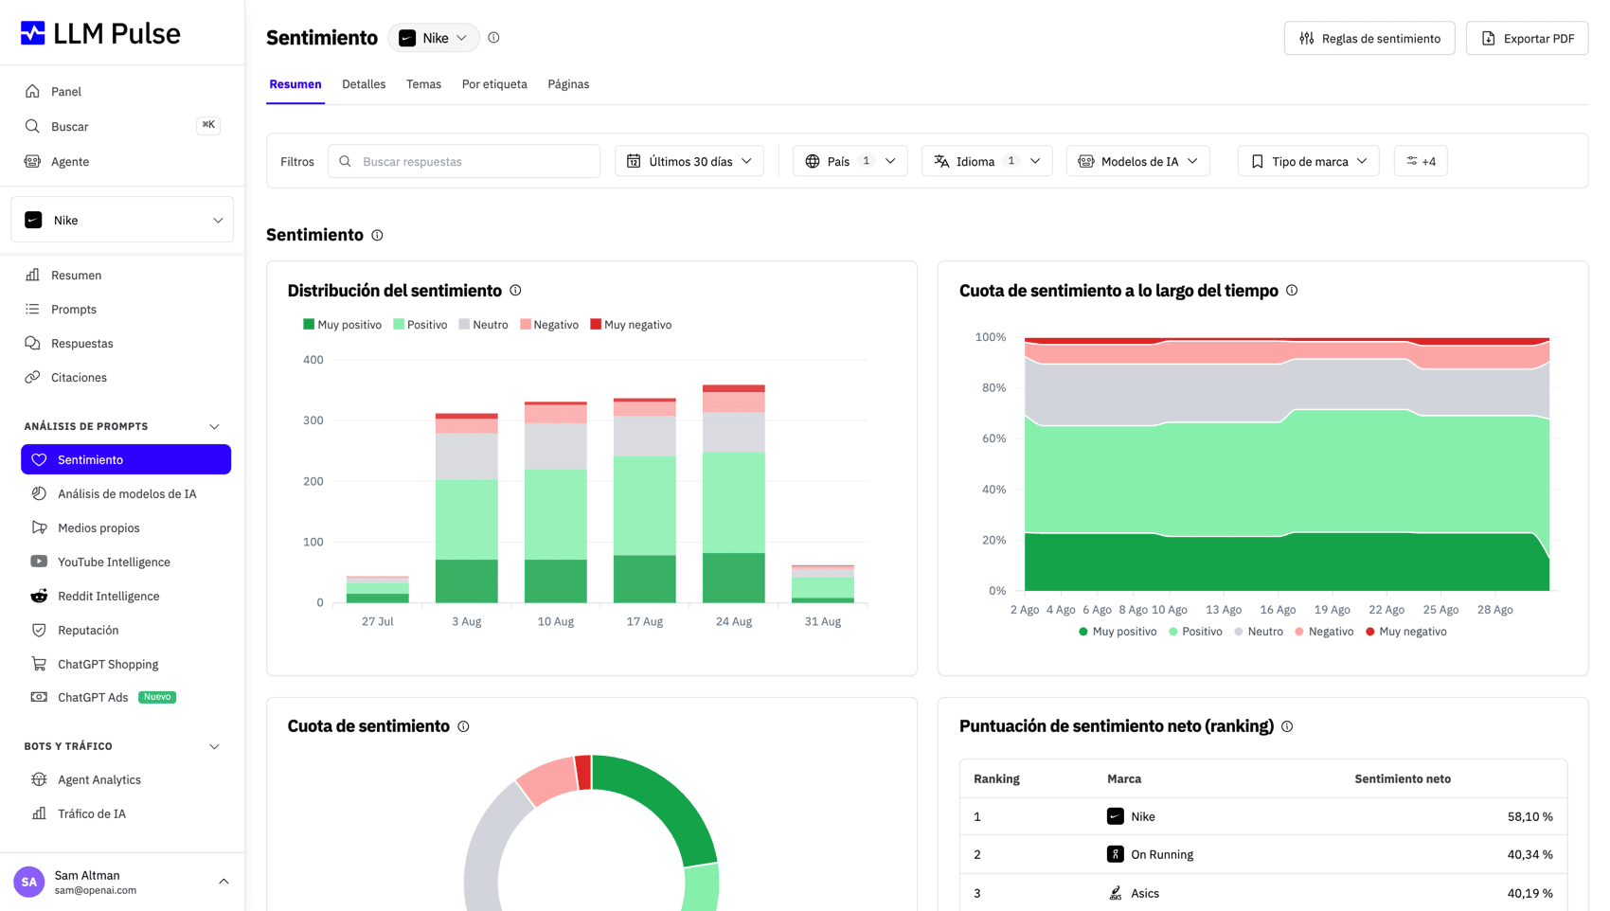Image resolution: width=1610 pixels, height=911 pixels.
Task: Expand the Modelos de IA filter dropdown
Action: [1137, 161]
